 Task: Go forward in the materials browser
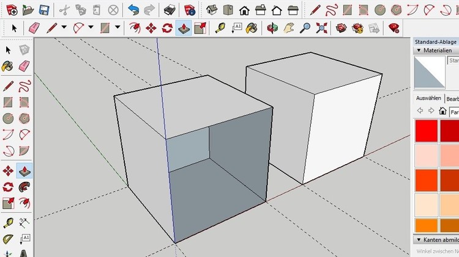(431, 110)
